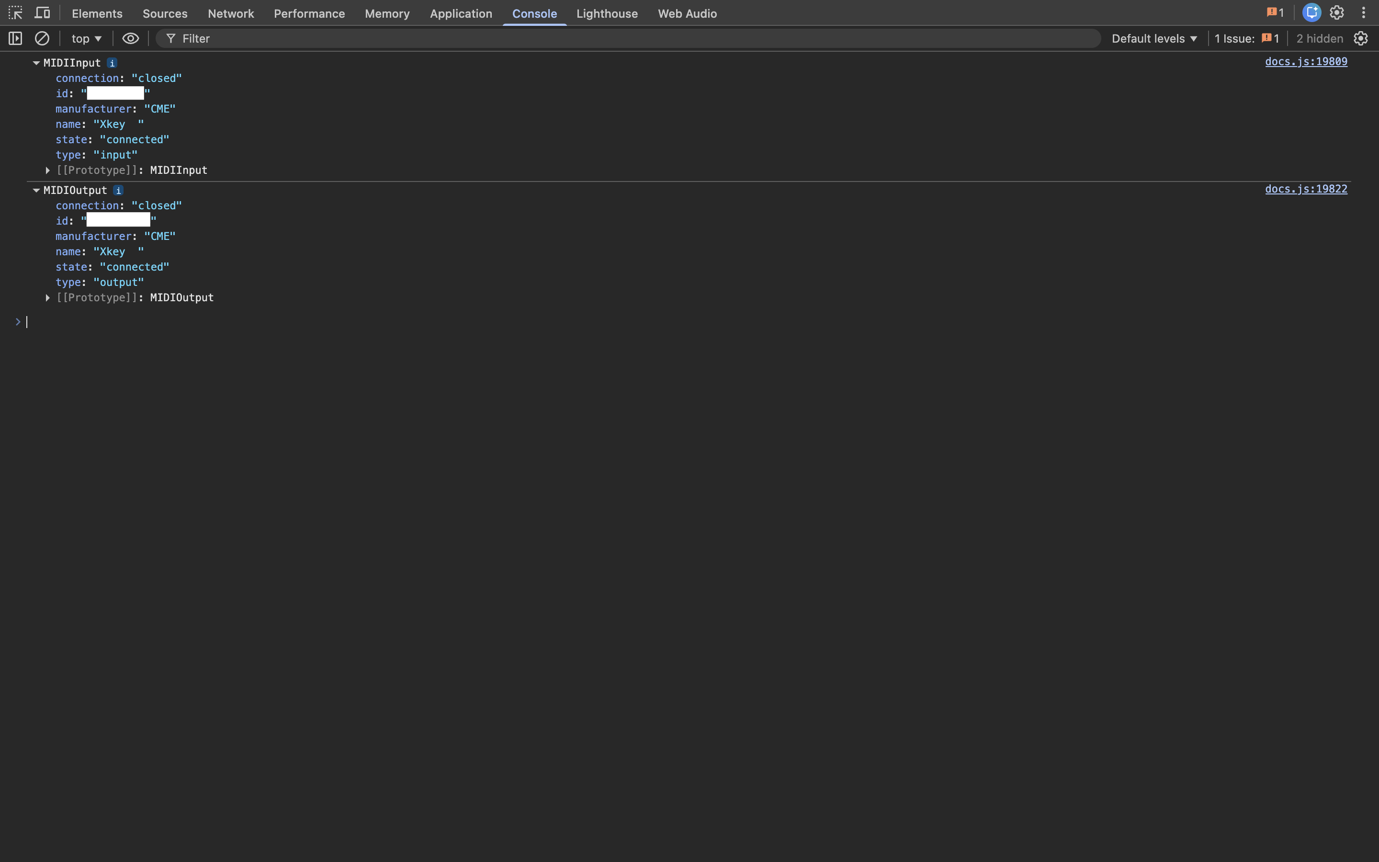Screen dimensions: 1379x862
Task: Select the inspect element cursor icon
Action: [x=15, y=12]
